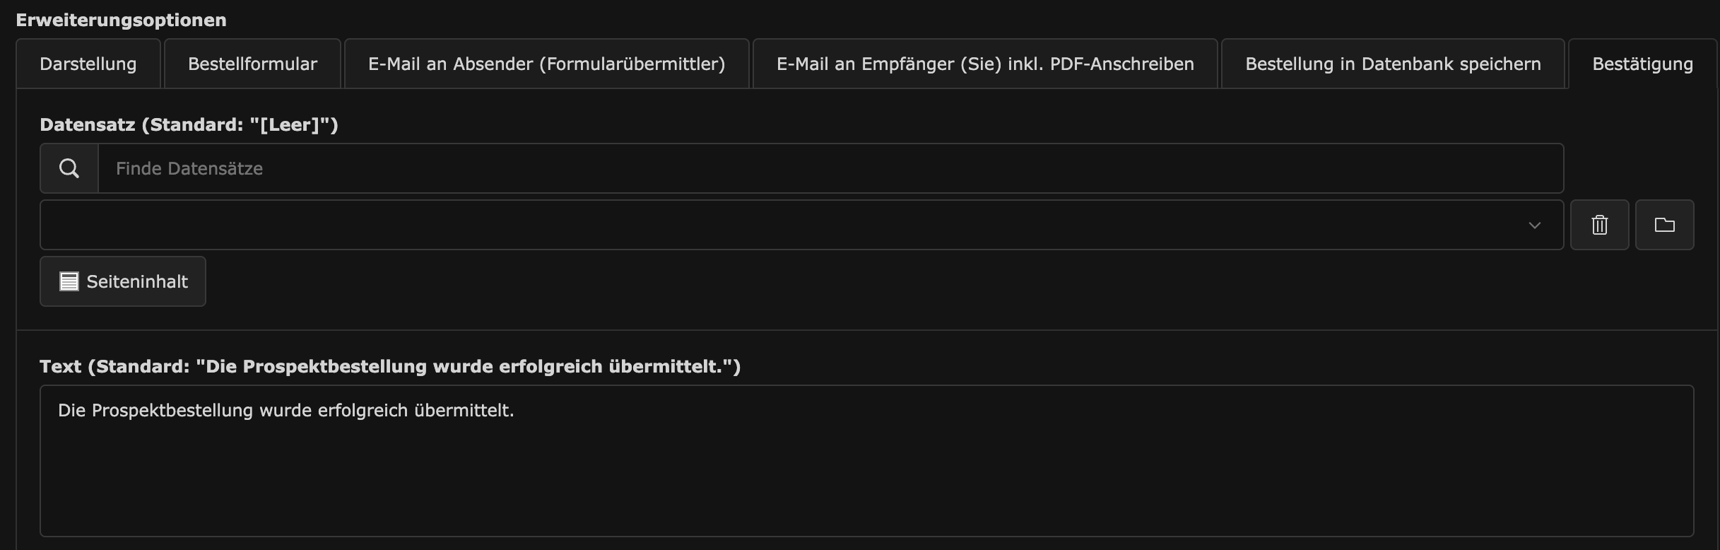
Task: Click empty space below the confirmation sentence
Action: tap(866, 481)
